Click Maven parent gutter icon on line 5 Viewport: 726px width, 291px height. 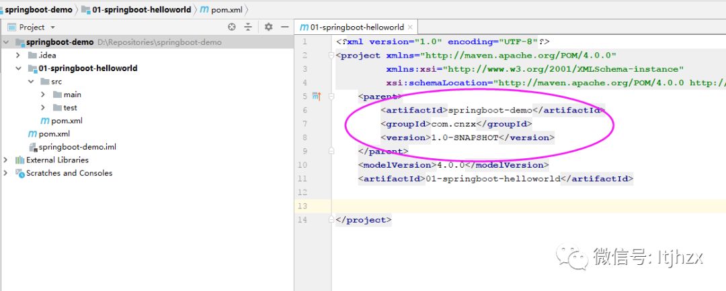317,96
